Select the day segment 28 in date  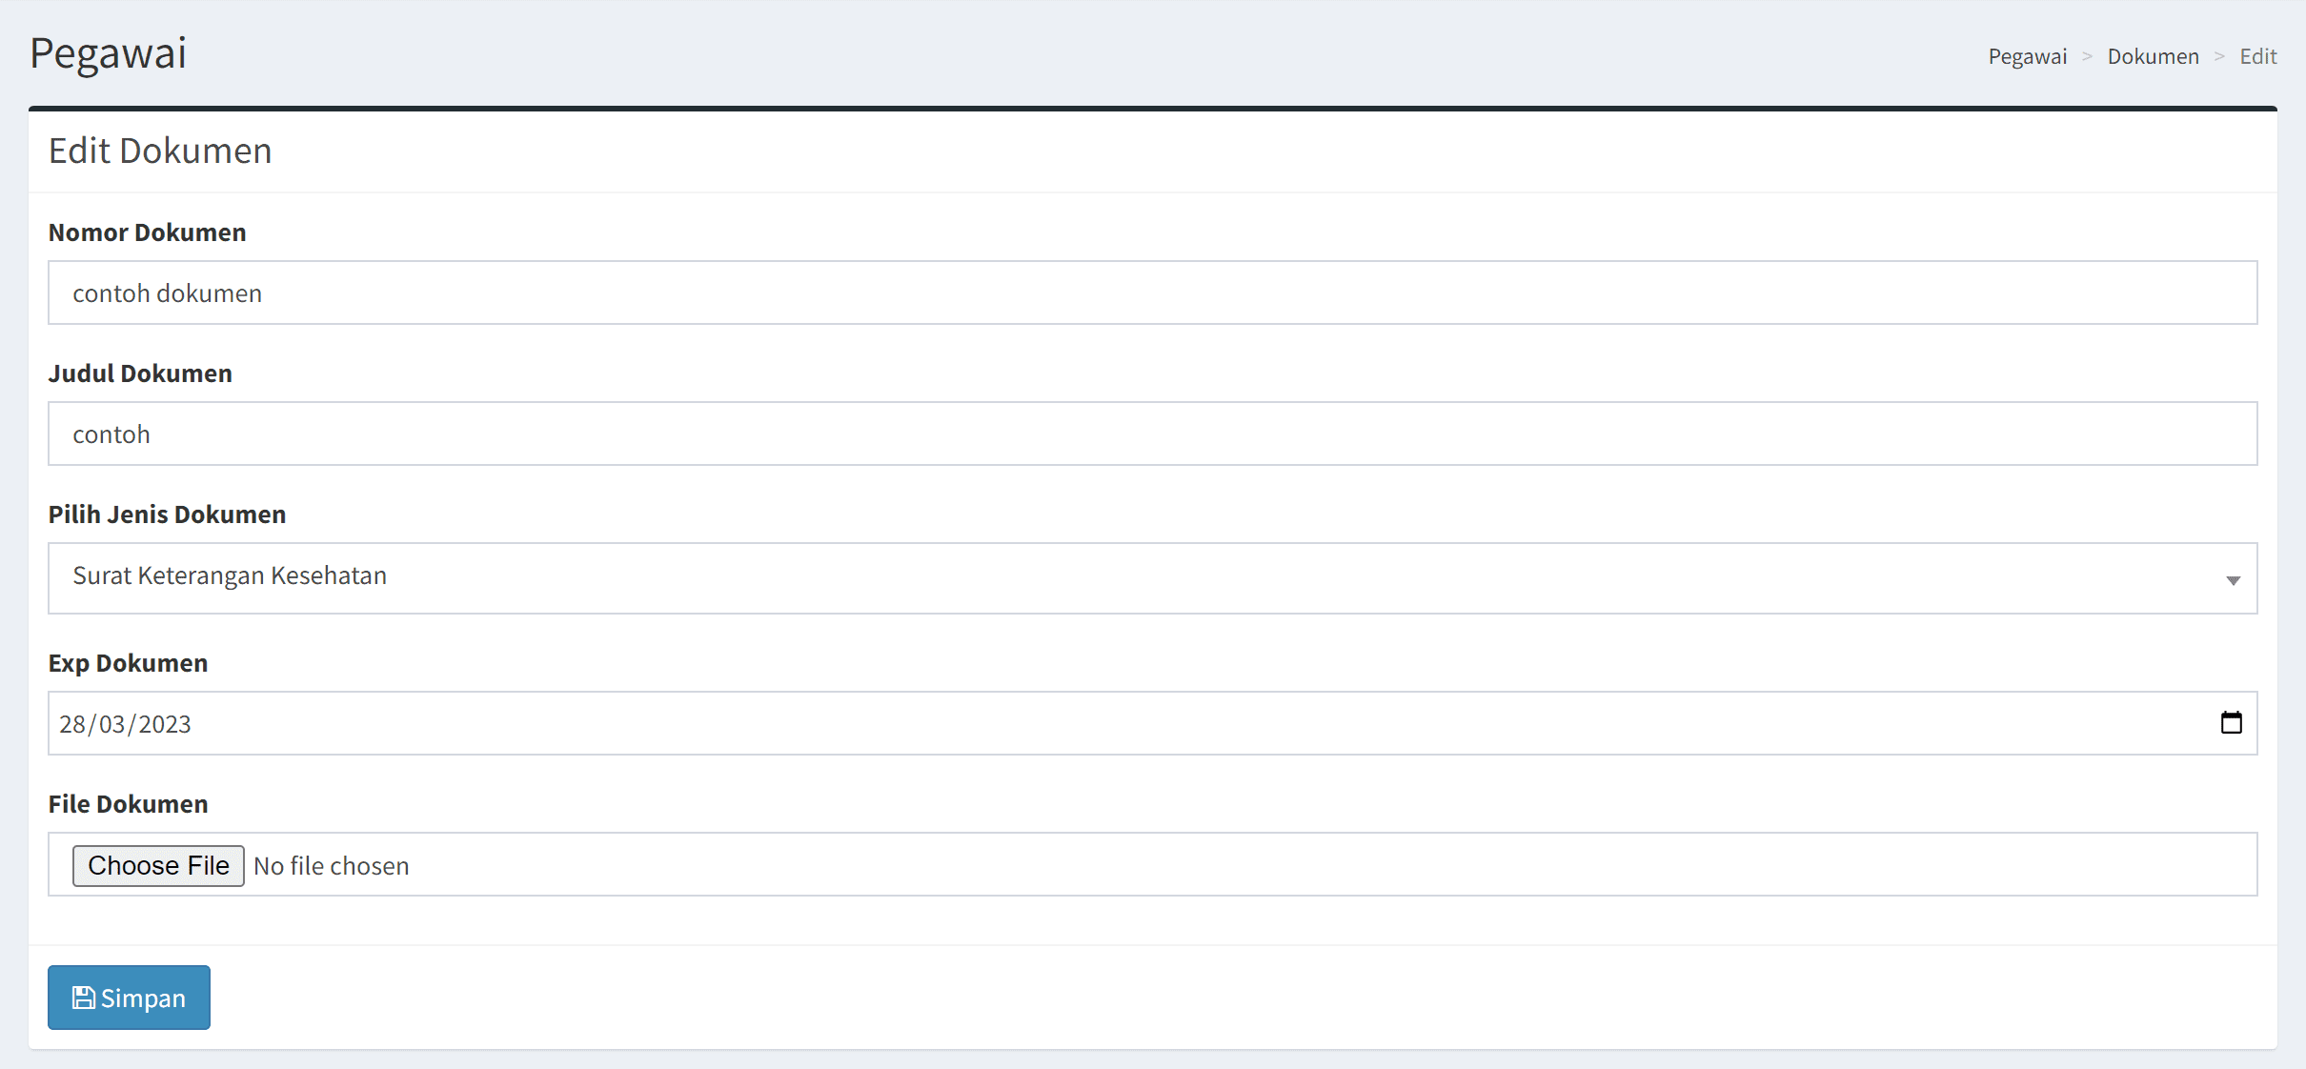pyautogui.click(x=72, y=724)
